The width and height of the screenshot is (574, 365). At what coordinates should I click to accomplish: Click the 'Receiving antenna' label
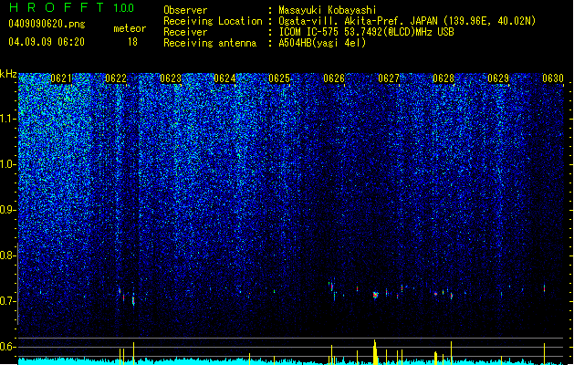click(210, 43)
